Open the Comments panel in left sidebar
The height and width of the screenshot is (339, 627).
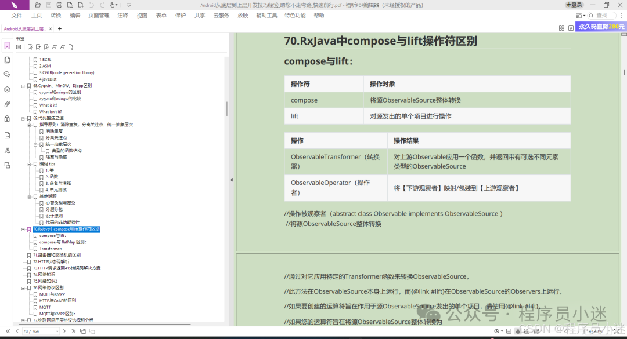[x=7, y=74]
